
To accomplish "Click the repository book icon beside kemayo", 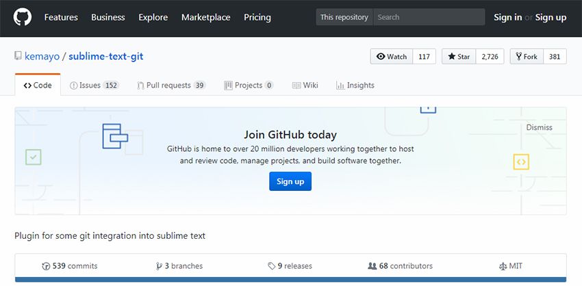I will click(18, 57).
